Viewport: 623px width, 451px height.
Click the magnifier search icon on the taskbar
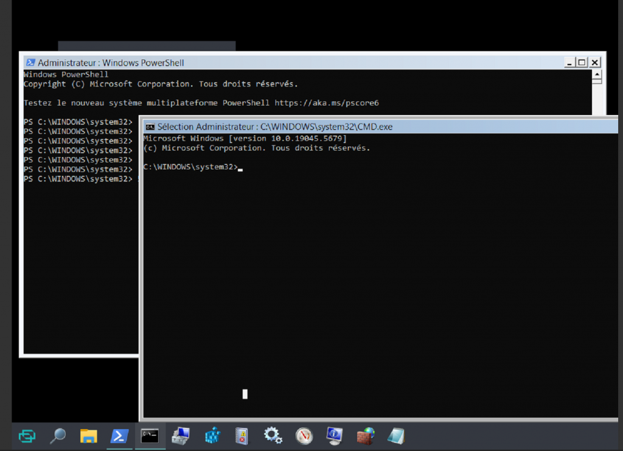(58, 436)
